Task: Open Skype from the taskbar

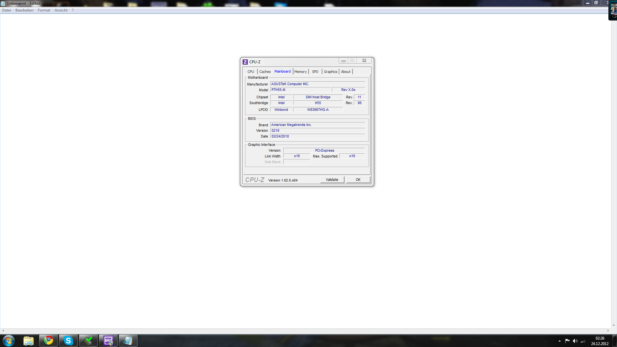Action: [x=68, y=341]
